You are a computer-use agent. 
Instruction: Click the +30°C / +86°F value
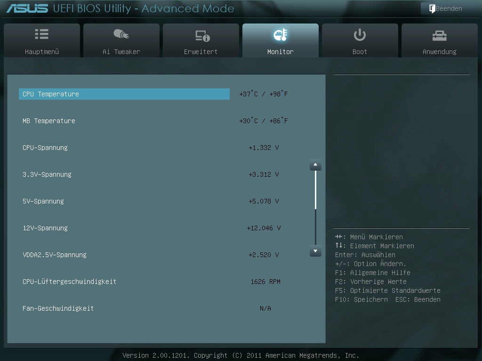click(264, 121)
